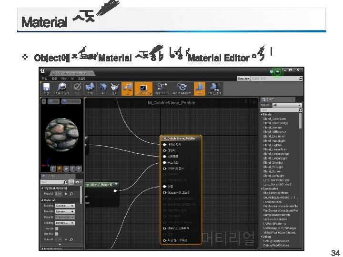Toggle the Mobile Stats toolbar button
The height and width of the screenshot is (257, 343).
(x=214, y=89)
